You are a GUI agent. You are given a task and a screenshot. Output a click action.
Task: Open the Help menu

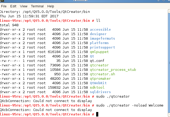coord(50,6)
